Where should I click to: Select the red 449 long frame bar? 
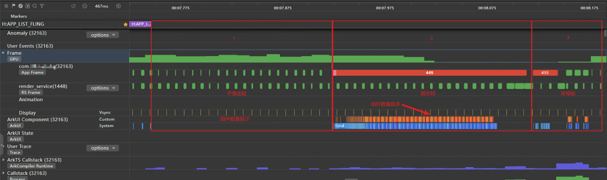point(429,73)
